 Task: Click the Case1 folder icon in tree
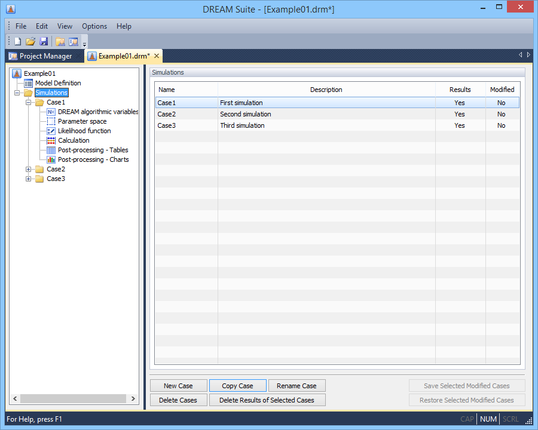[x=40, y=102]
